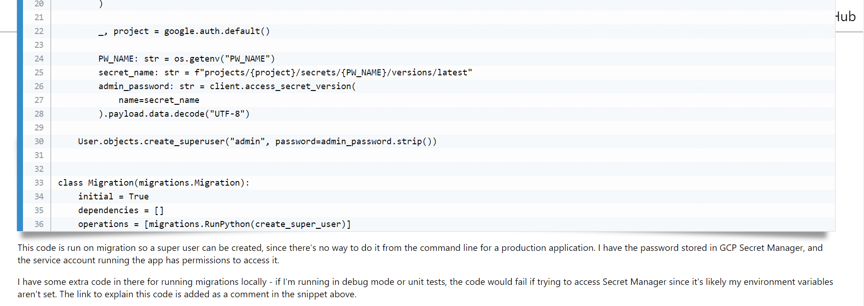Click code line 22 with google.auth.default()
Screen dimensions: 864x306
(184, 31)
